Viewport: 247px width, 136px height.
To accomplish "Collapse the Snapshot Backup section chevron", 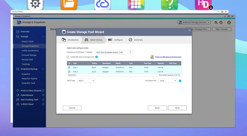I will click(43, 69).
